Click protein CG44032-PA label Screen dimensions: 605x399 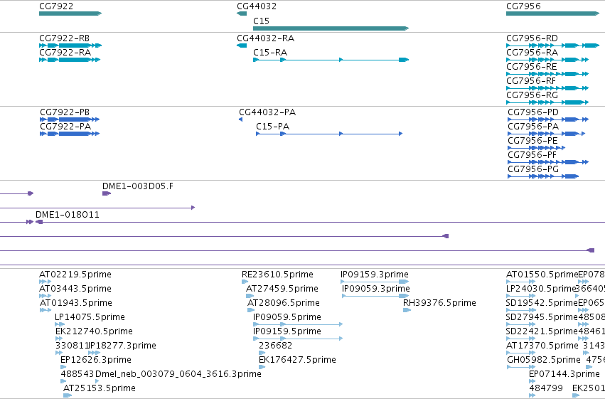click(x=267, y=112)
